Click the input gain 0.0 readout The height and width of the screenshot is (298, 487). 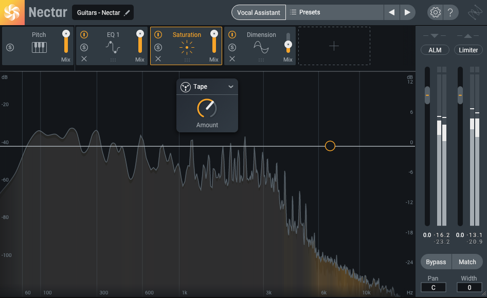(427, 235)
